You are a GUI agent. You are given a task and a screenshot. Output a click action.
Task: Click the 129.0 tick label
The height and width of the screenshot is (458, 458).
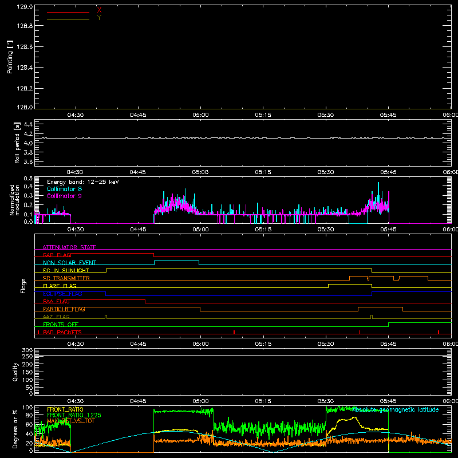coord(25,7)
